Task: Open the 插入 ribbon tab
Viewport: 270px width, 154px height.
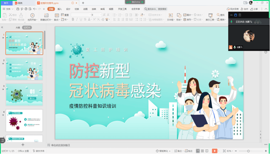Action: pyautogui.click(x=59, y=9)
